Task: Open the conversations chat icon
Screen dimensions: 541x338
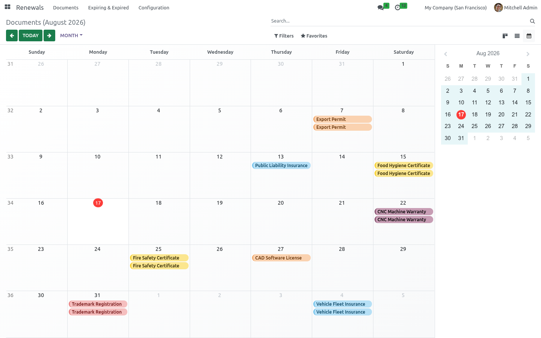Action: (381, 8)
